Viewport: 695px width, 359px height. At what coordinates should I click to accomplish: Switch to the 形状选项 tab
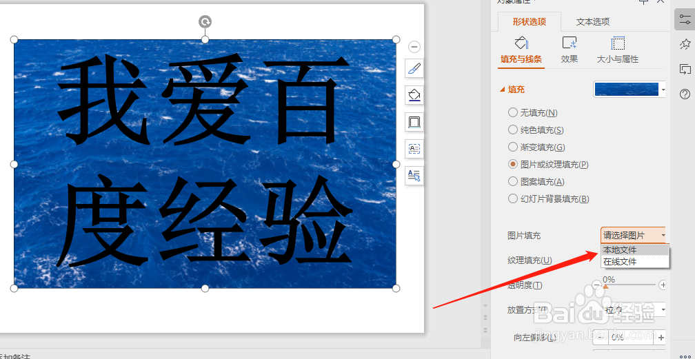click(x=530, y=22)
